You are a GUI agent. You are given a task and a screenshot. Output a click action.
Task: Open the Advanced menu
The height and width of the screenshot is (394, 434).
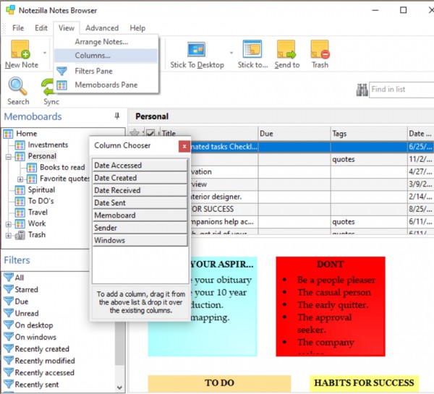(102, 28)
